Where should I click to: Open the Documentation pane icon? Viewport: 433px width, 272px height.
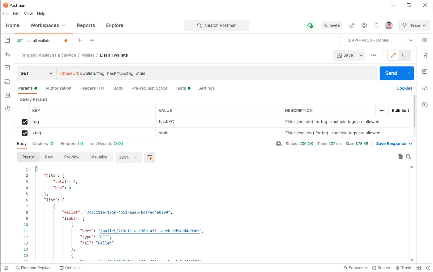[425, 55]
